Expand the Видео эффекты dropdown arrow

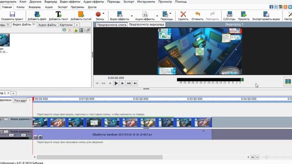(x=132, y=16)
